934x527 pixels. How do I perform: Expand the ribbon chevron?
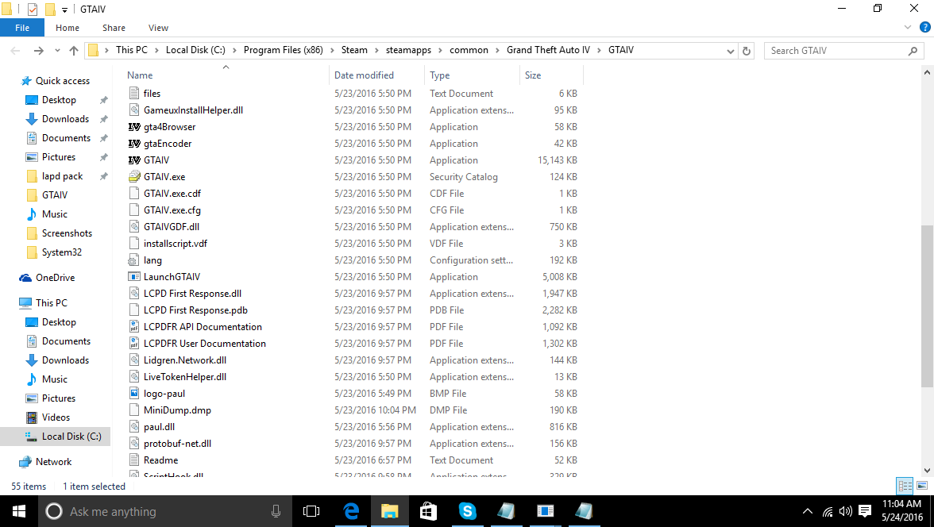click(x=908, y=28)
